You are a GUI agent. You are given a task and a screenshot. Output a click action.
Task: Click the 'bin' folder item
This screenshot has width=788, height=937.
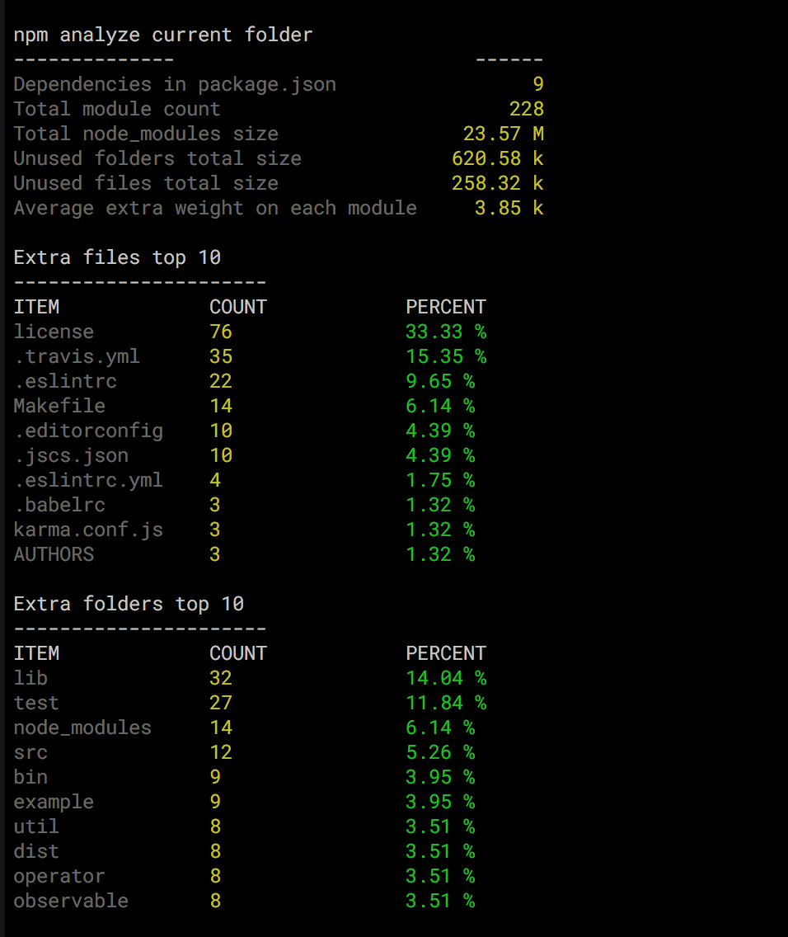(30, 778)
